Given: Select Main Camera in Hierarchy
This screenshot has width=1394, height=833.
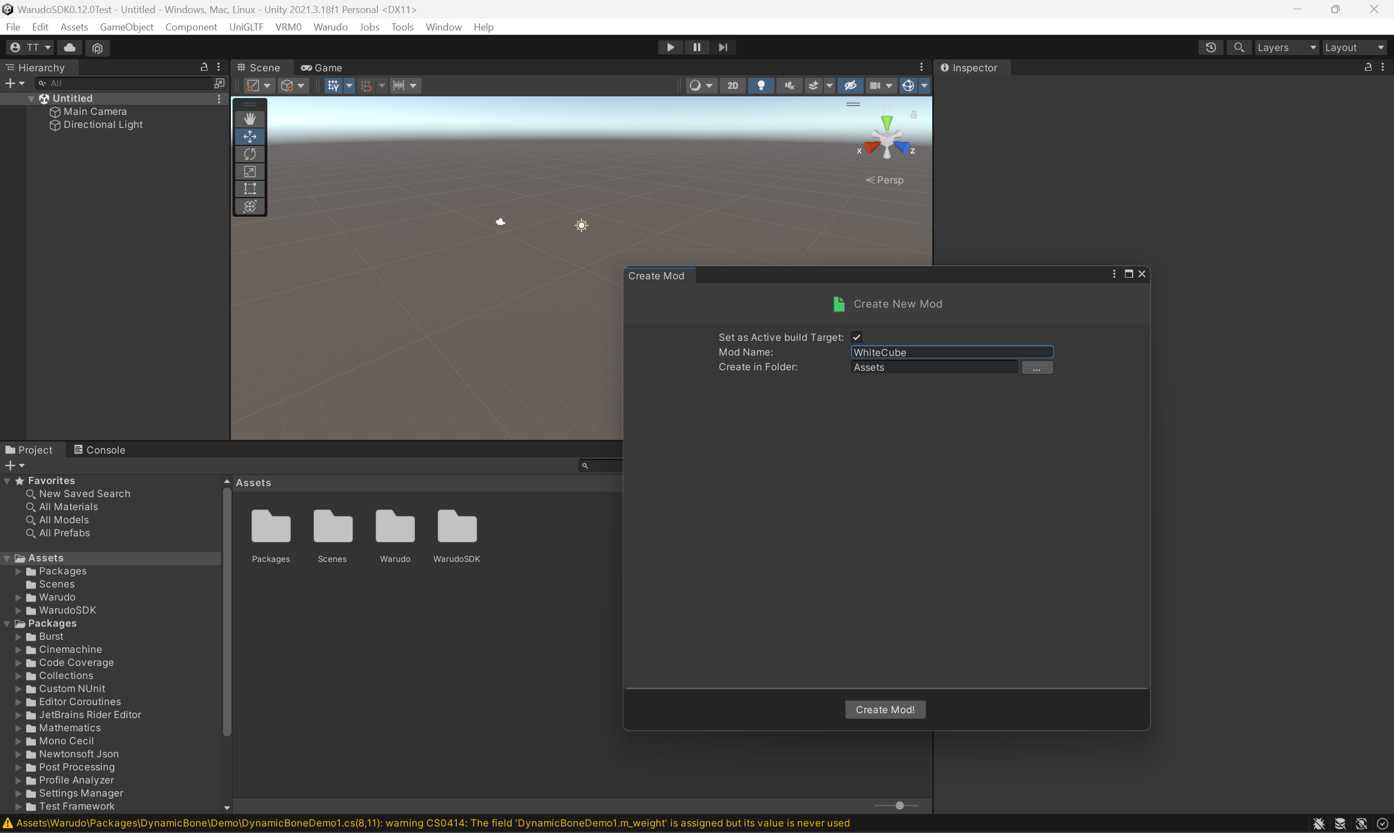Looking at the screenshot, I should coord(95,112).
